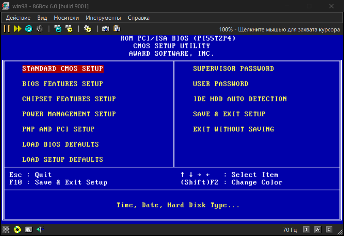The image size is (344, 236).
Task: Click the mouse capture hint in the toolbar
Action: [279, 29]
